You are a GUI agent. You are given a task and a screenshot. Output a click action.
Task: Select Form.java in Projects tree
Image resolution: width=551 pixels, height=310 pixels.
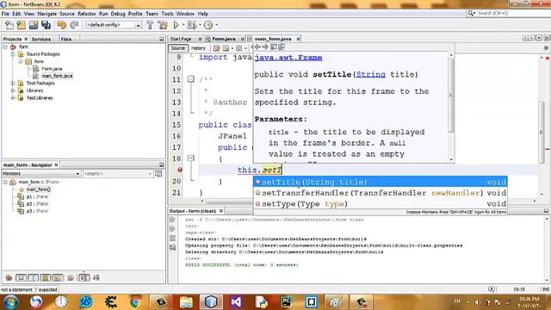[x=52, y=69]
